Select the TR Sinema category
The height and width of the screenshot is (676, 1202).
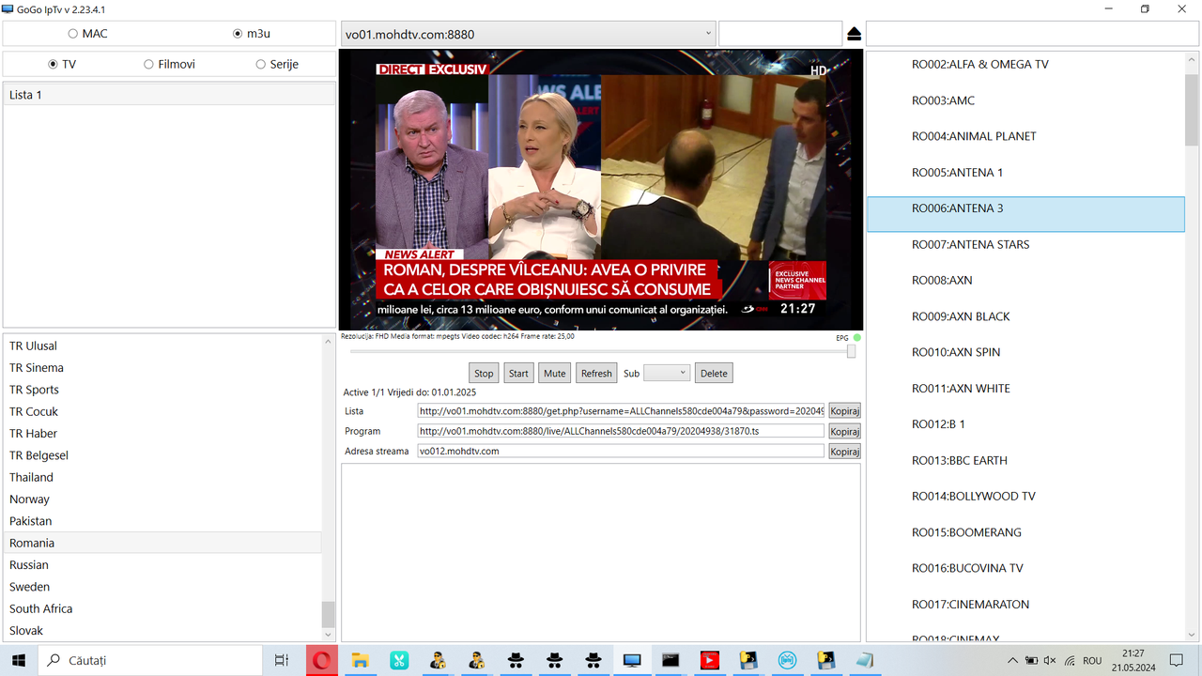tap(162, 368)
